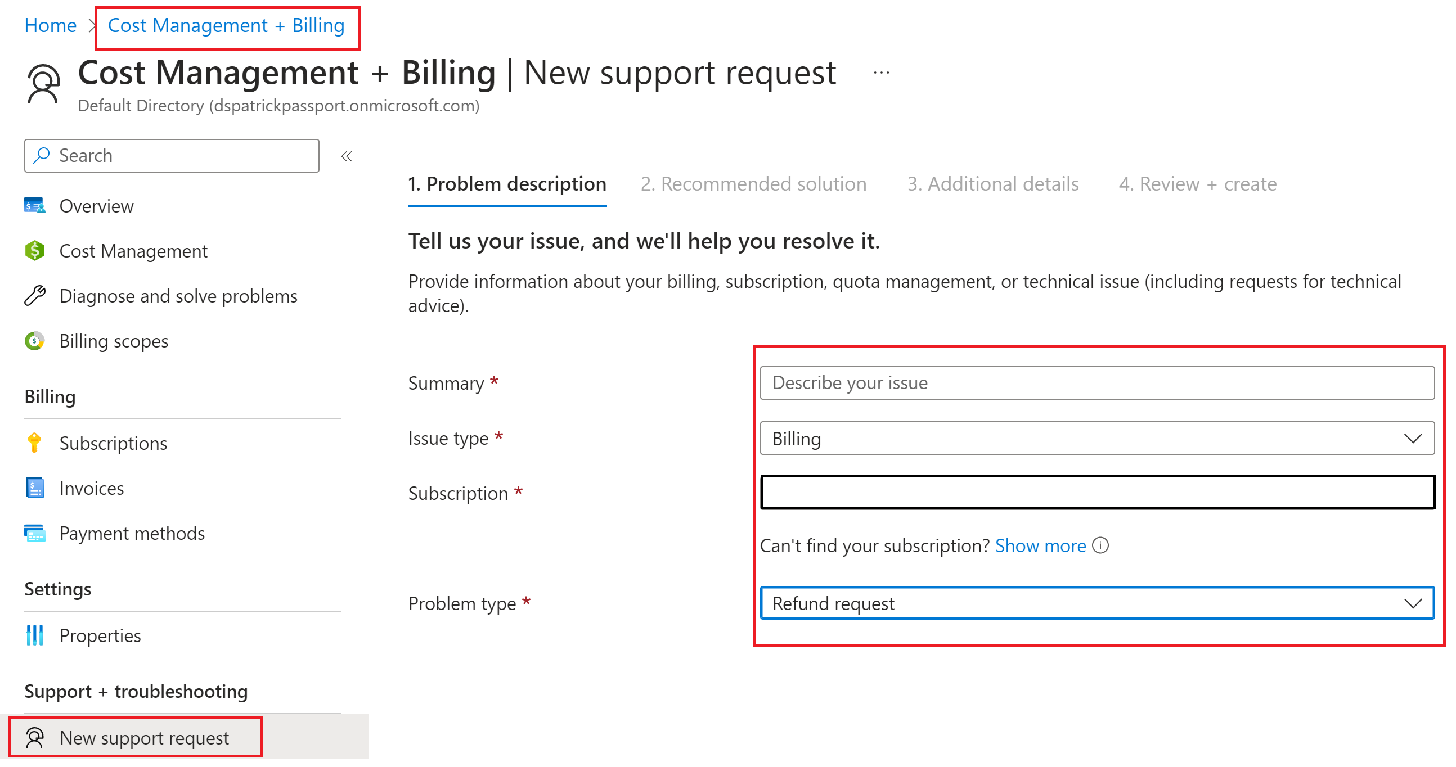The height and width of the screenshot is (767, 1456).
Task: Click the info icon beside Show more
Action: [x=1100, y=545]
